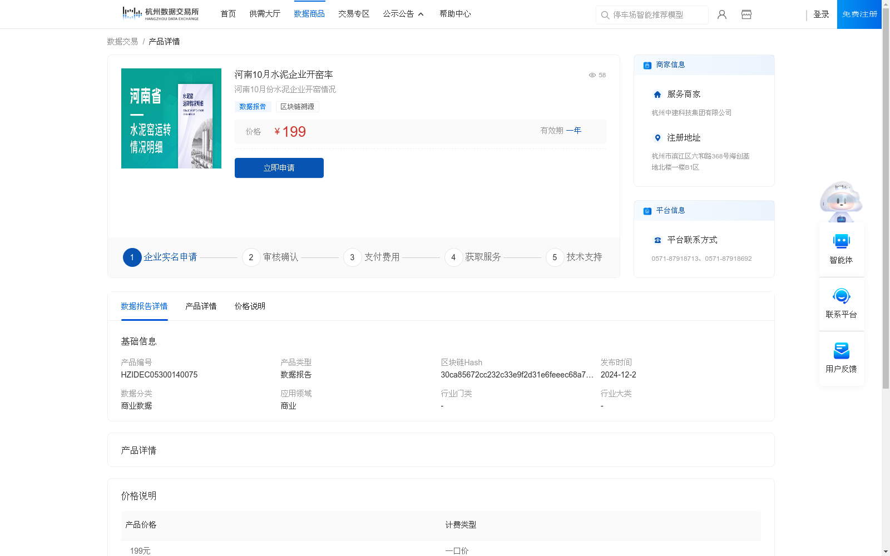The height and width of the screenshot is (556, 890).
Task: Click 199元 product price cell
Action: pyautogui.click(x=140, y=550)
